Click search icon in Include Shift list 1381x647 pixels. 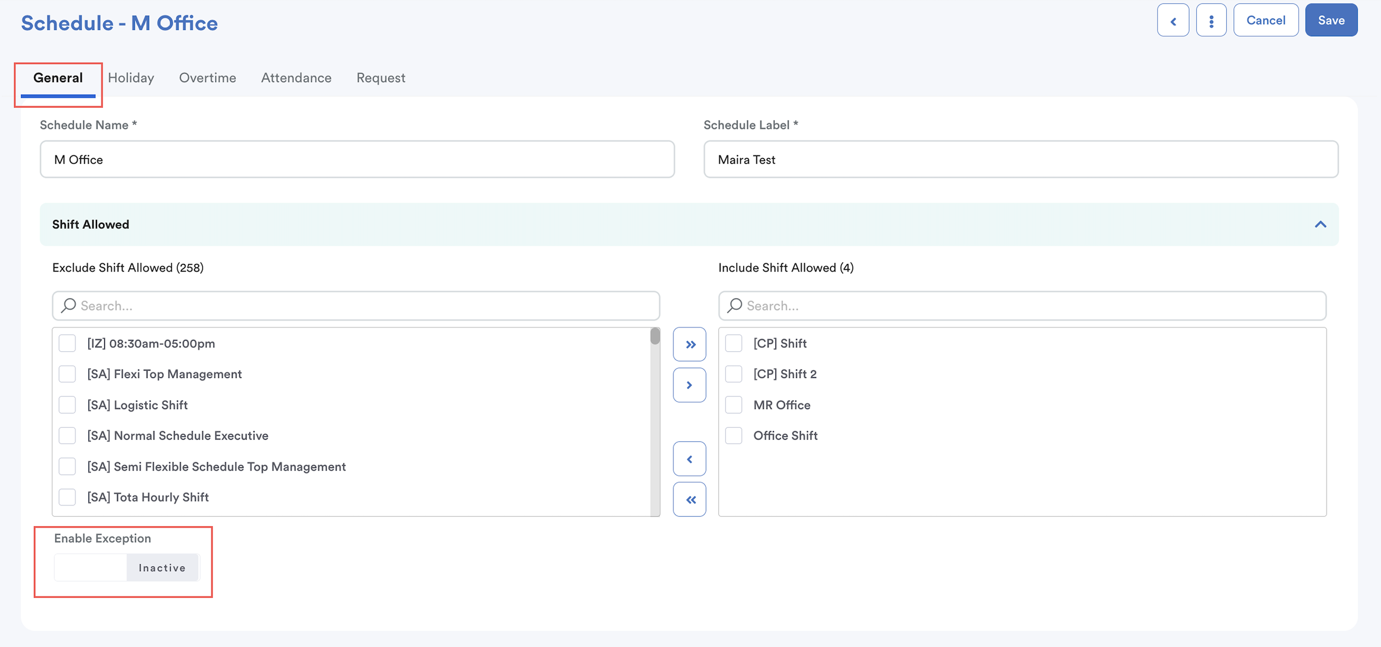point(735,306)
